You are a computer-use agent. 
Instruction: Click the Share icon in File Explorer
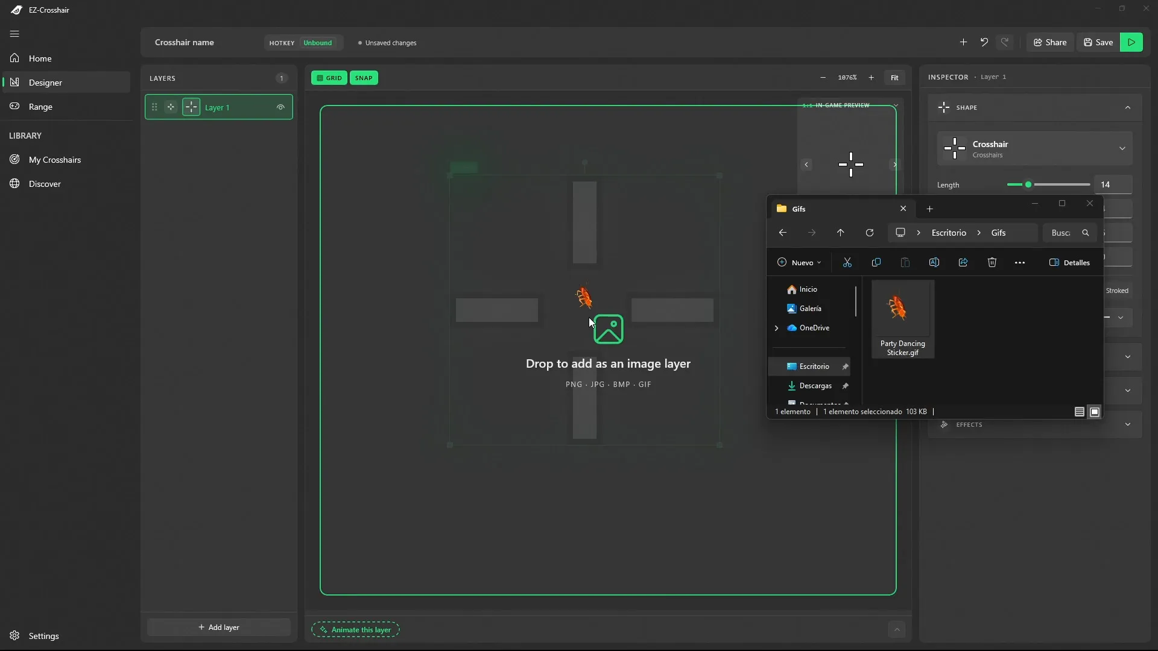coord(963,262)
